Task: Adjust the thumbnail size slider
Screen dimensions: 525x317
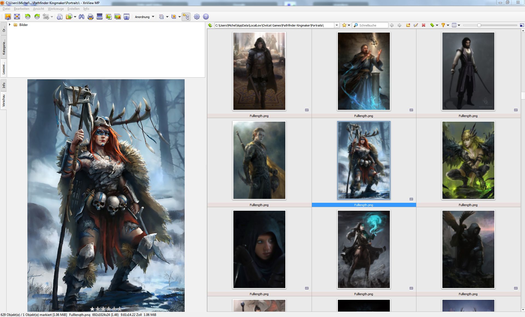Action: 479,25
